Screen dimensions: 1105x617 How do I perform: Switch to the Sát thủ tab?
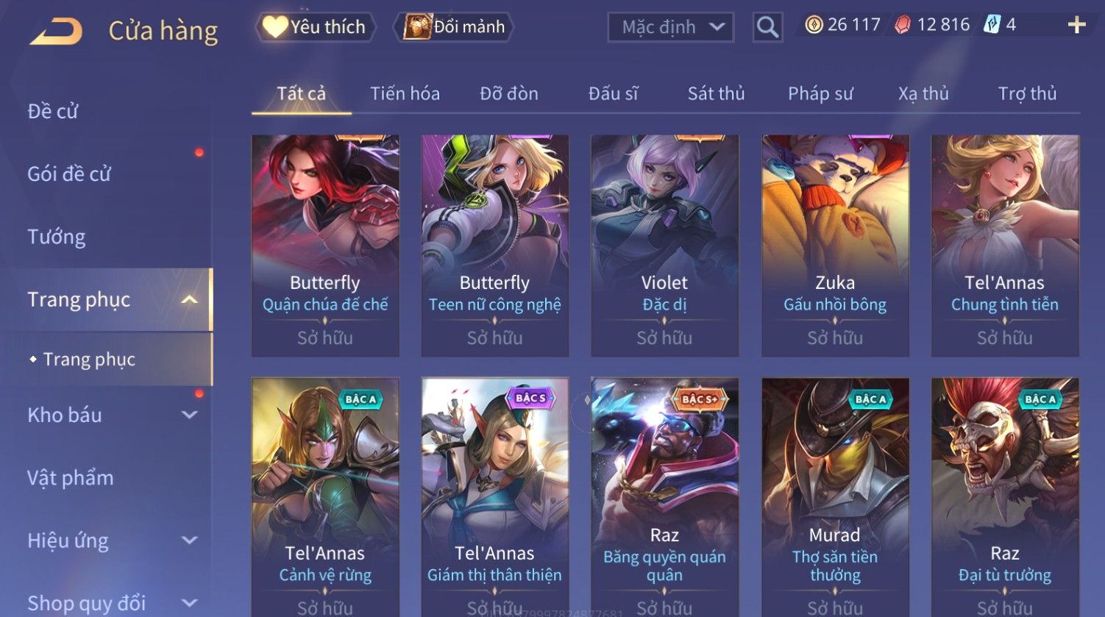(716, 93)
